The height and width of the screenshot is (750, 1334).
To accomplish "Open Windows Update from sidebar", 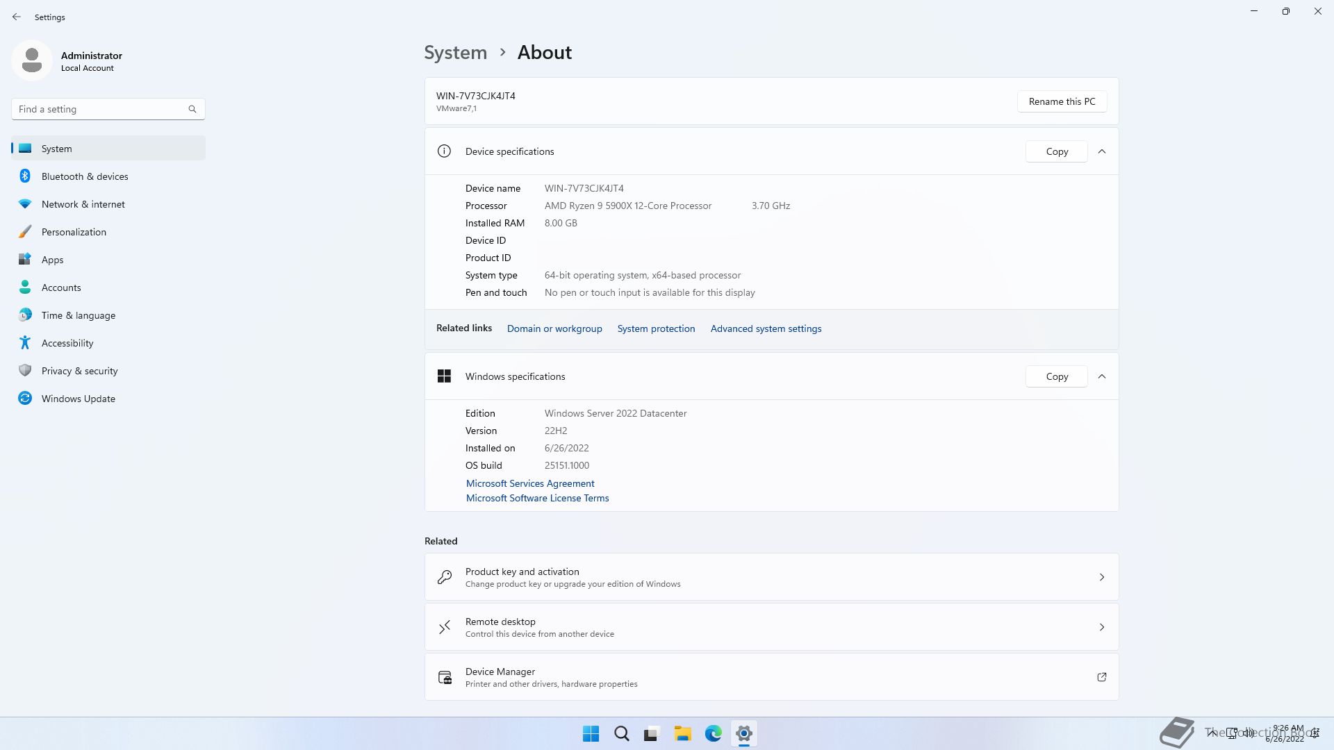I will point(78,399).
